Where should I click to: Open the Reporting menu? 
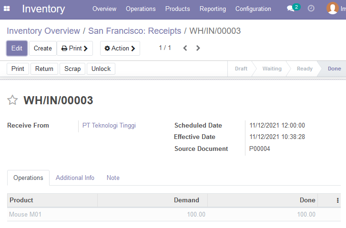(x=213, y=9)
